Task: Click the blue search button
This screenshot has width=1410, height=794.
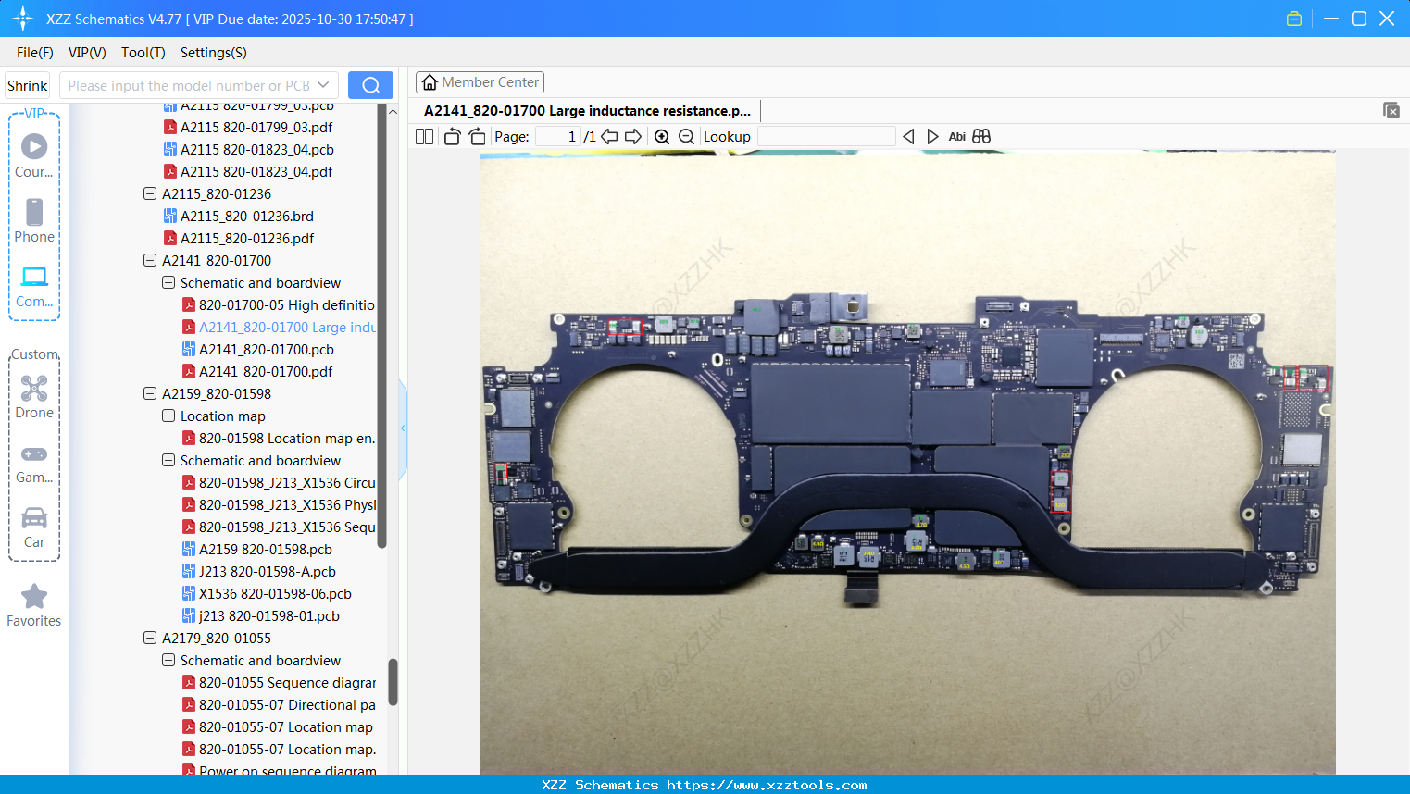Action: 370,85
